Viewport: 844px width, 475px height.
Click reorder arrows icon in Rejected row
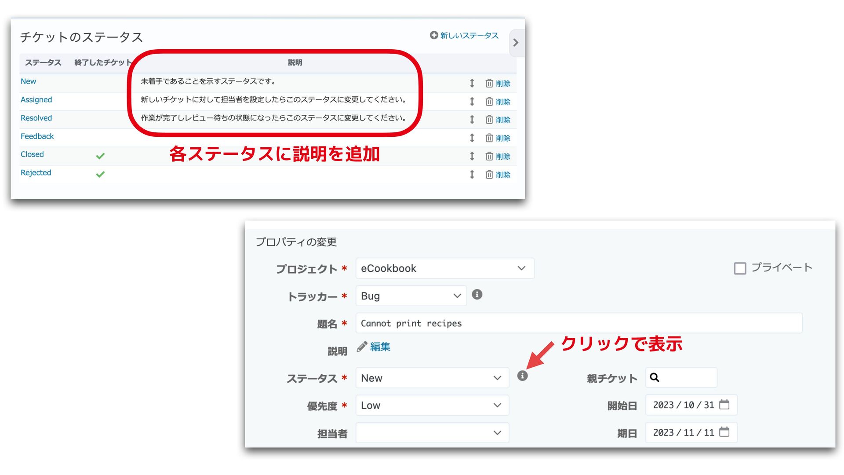coord(472,175)
